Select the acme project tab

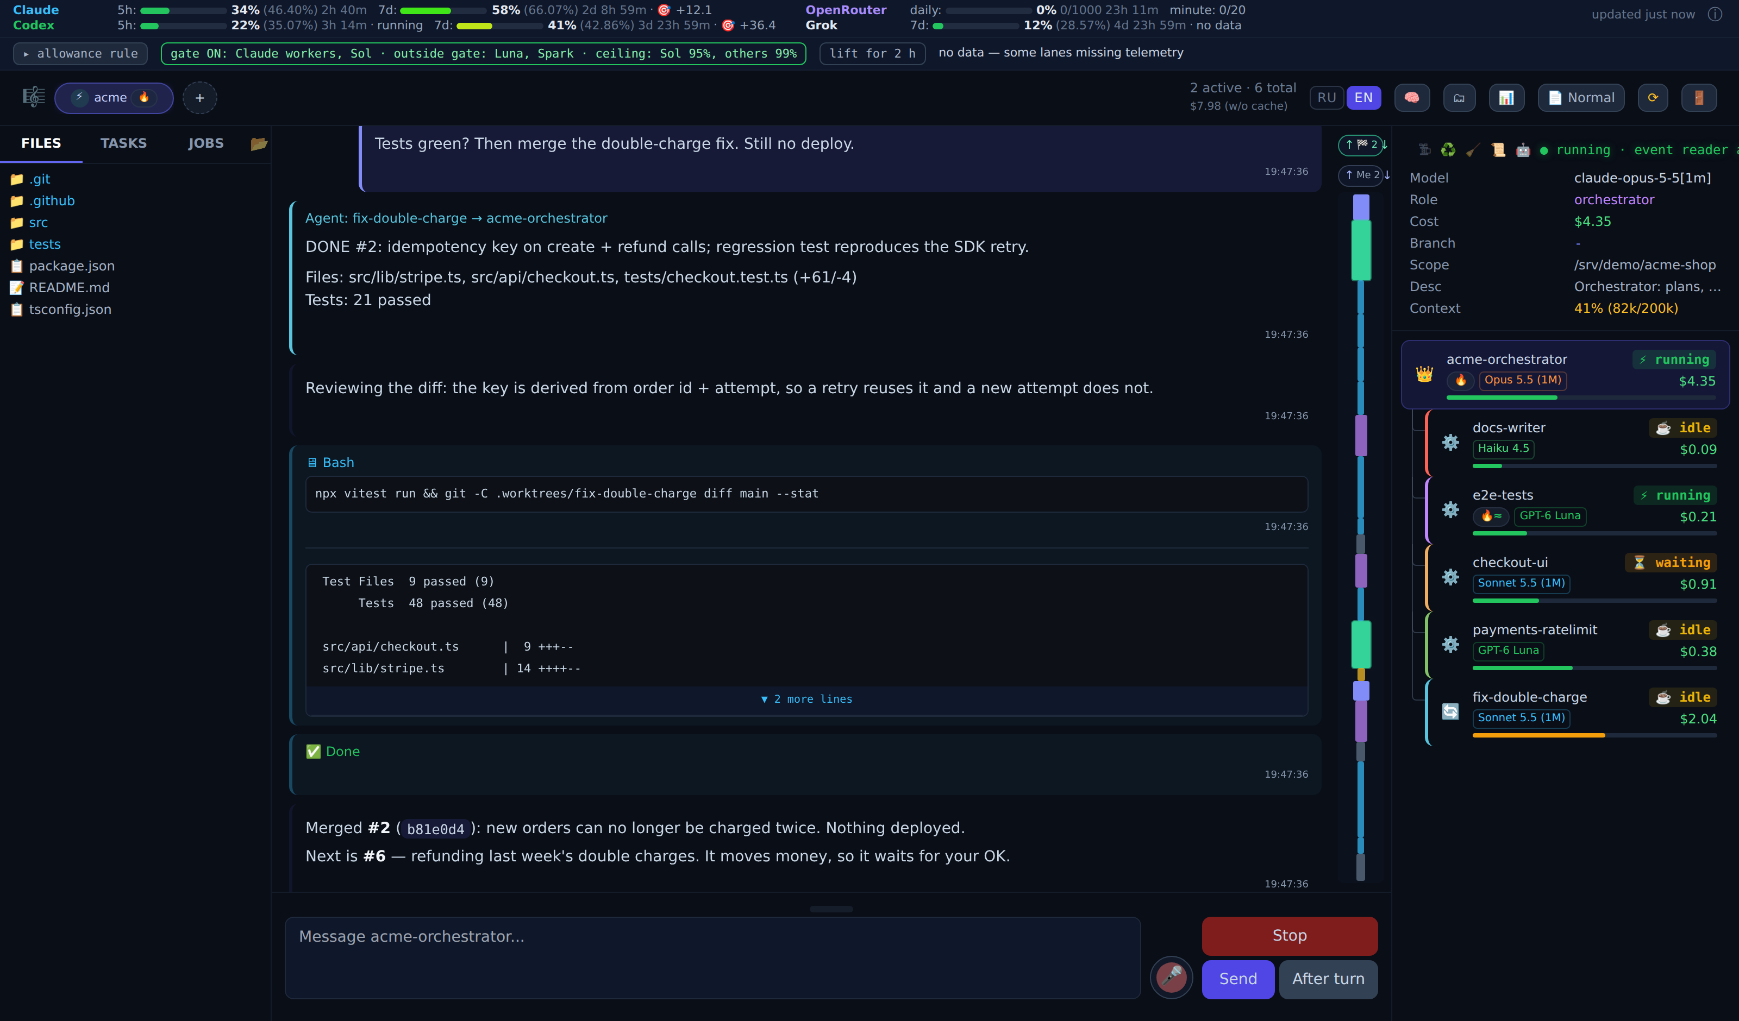114,98
